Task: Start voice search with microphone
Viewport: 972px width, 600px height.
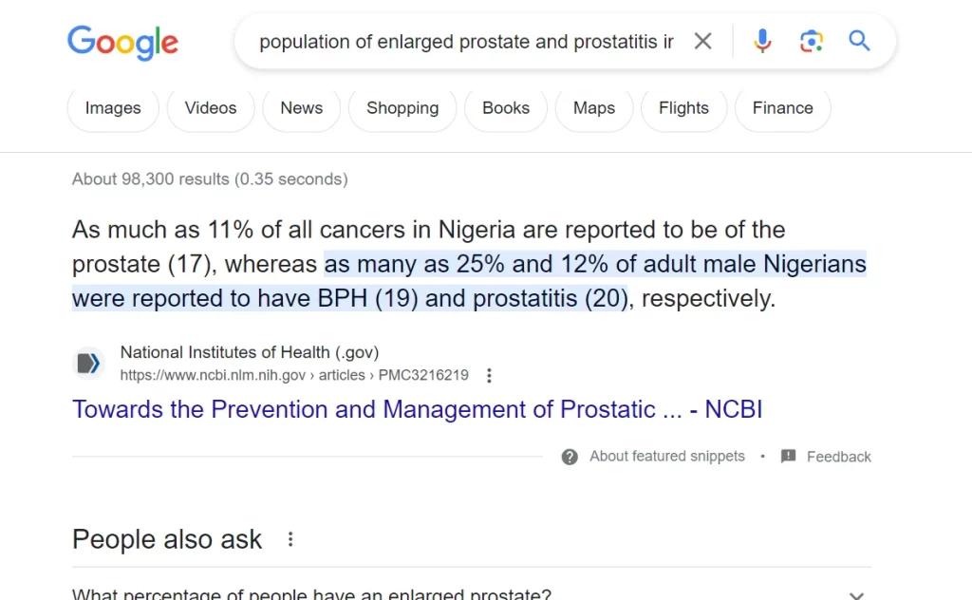Action: pos(762,41)
